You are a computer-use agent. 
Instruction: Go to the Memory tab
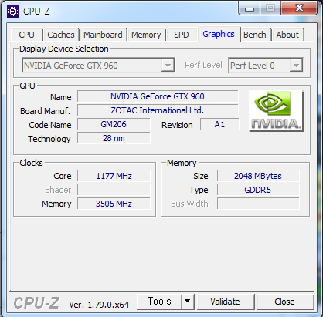[x=146, y=35]
